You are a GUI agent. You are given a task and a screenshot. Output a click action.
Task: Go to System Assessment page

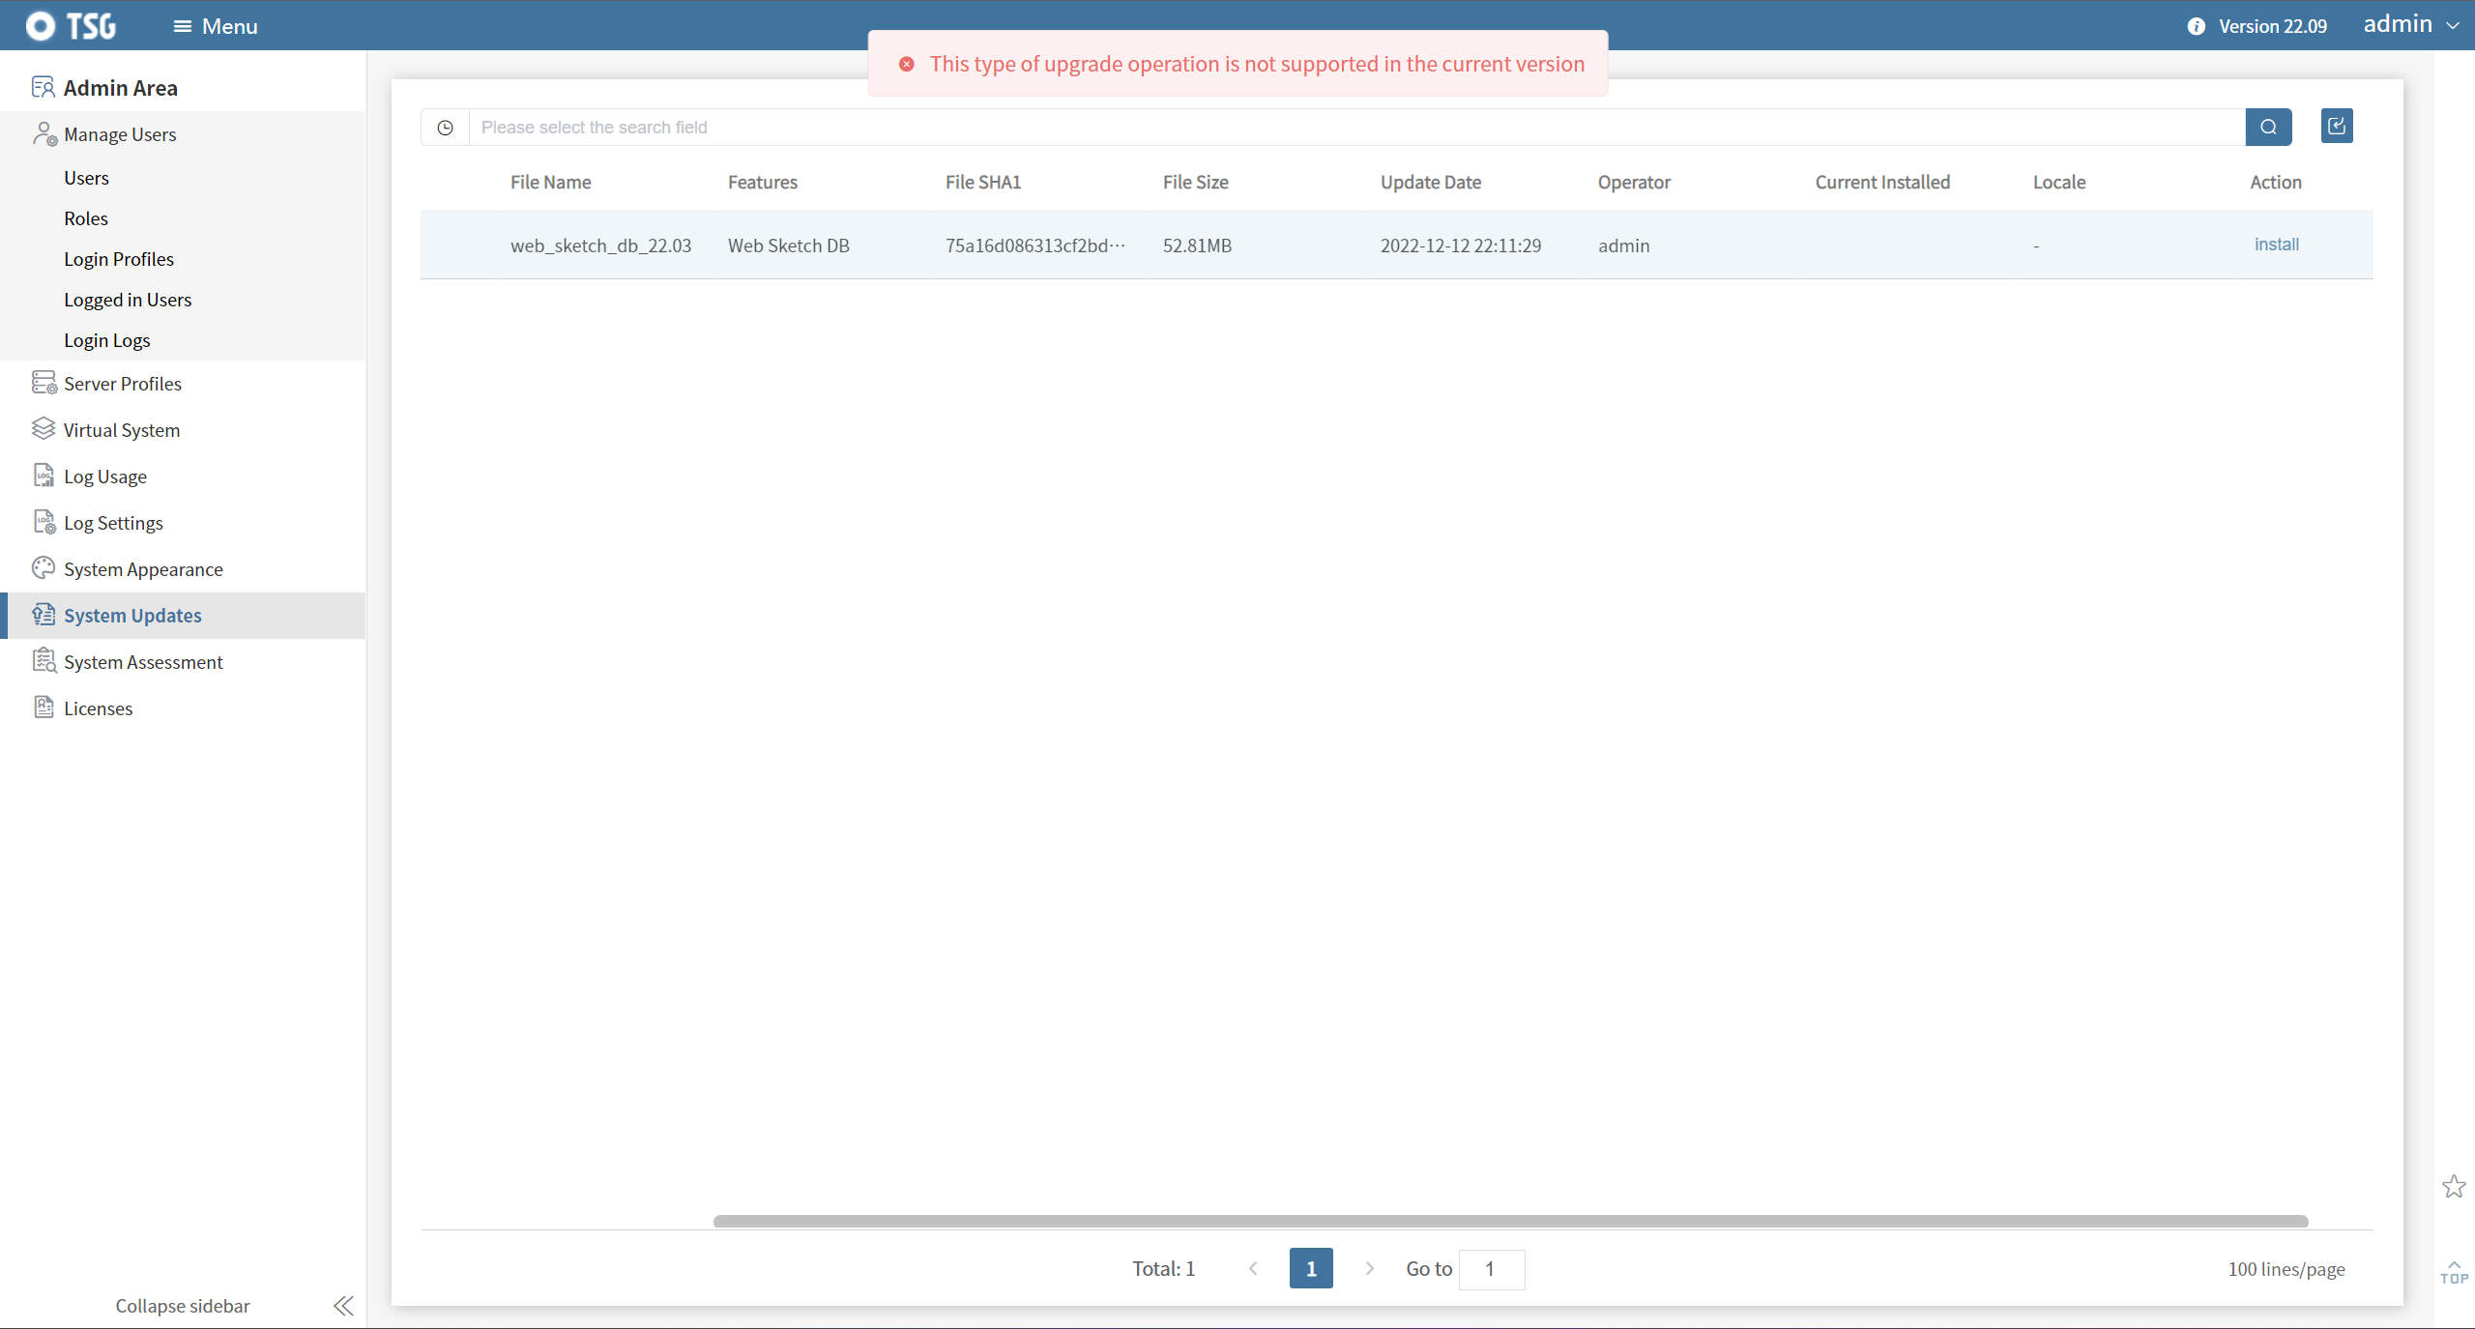point(143,662)
